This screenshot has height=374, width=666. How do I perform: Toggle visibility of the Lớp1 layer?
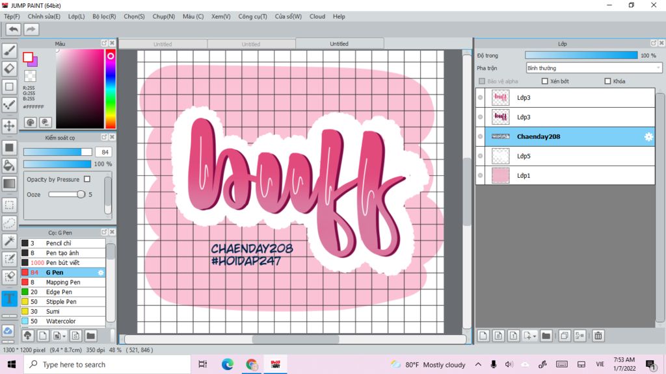pyautogui.click(x=481, y=175)
